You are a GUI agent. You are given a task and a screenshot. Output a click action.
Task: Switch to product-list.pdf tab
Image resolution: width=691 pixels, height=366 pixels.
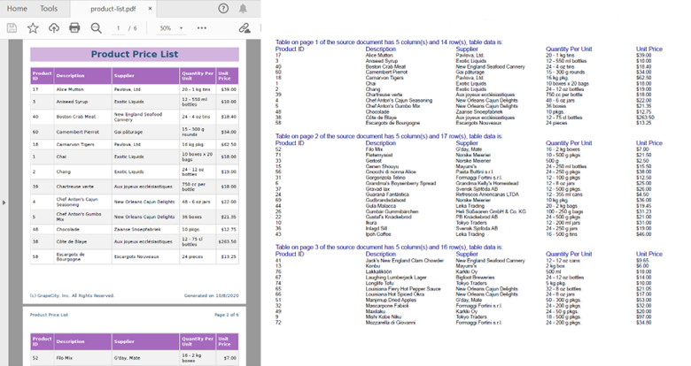pyautogui.click(x=113, y=9)
